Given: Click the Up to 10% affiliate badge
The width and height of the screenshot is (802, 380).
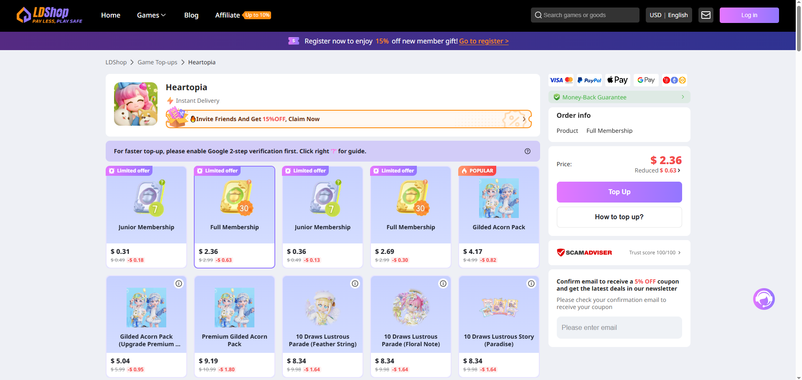Looking at the screenshot, I should click(257, 15).
